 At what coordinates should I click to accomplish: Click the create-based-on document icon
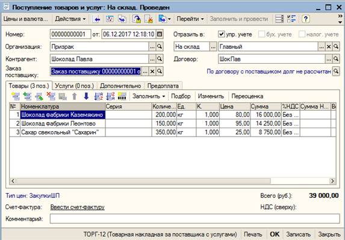click(x=137, y=19)
